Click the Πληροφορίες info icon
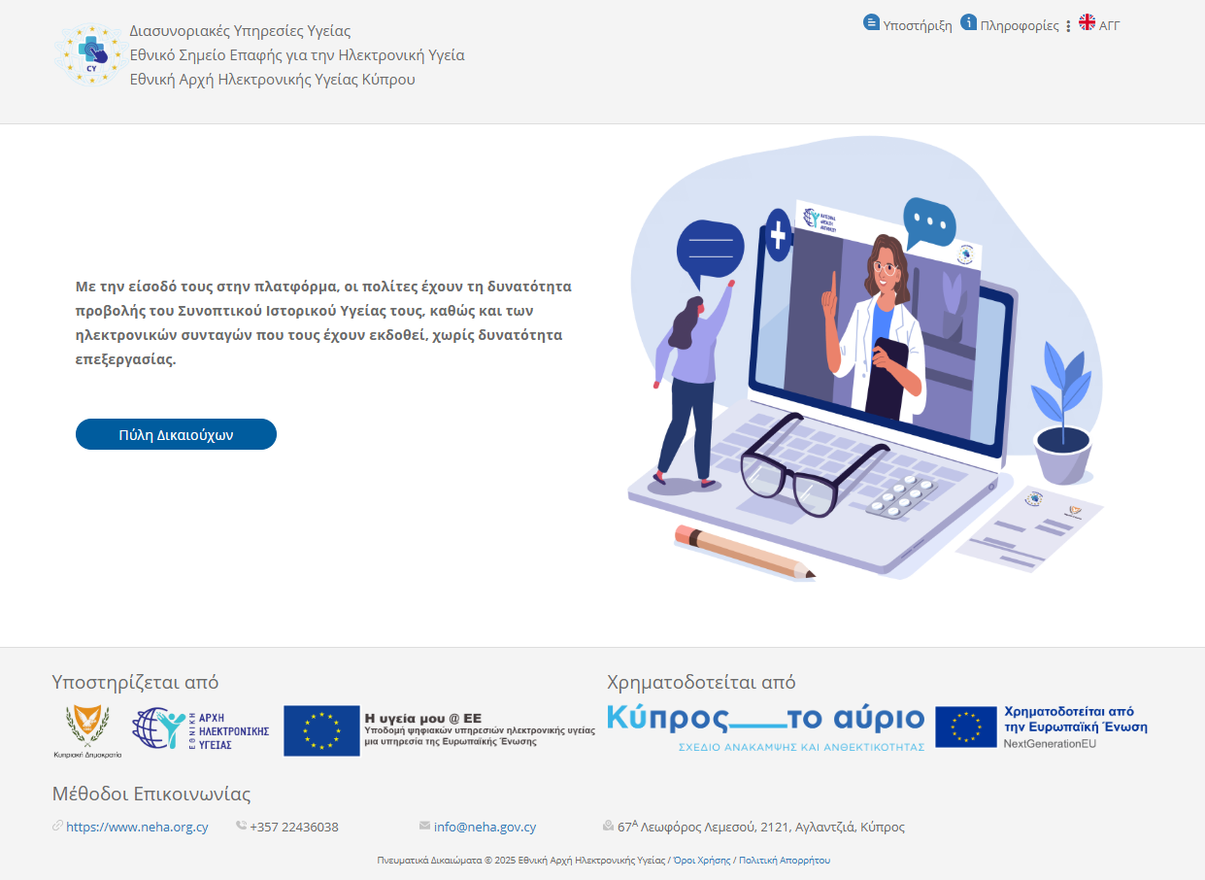Screen dimensions: 1205x880 968,22
